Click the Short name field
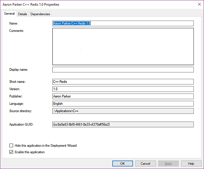 123,82
